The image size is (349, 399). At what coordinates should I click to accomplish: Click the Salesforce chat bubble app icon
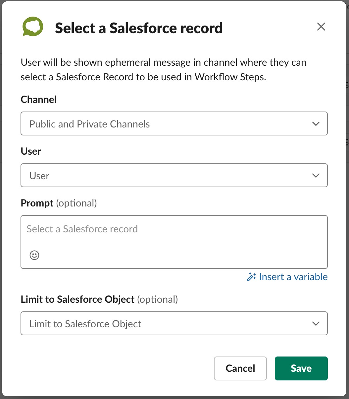point(33,27)
